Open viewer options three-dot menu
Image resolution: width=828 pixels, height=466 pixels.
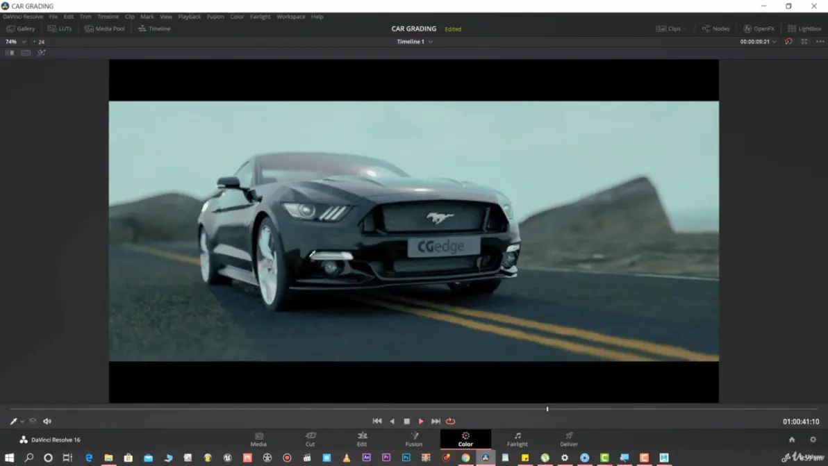coord(820,42)
